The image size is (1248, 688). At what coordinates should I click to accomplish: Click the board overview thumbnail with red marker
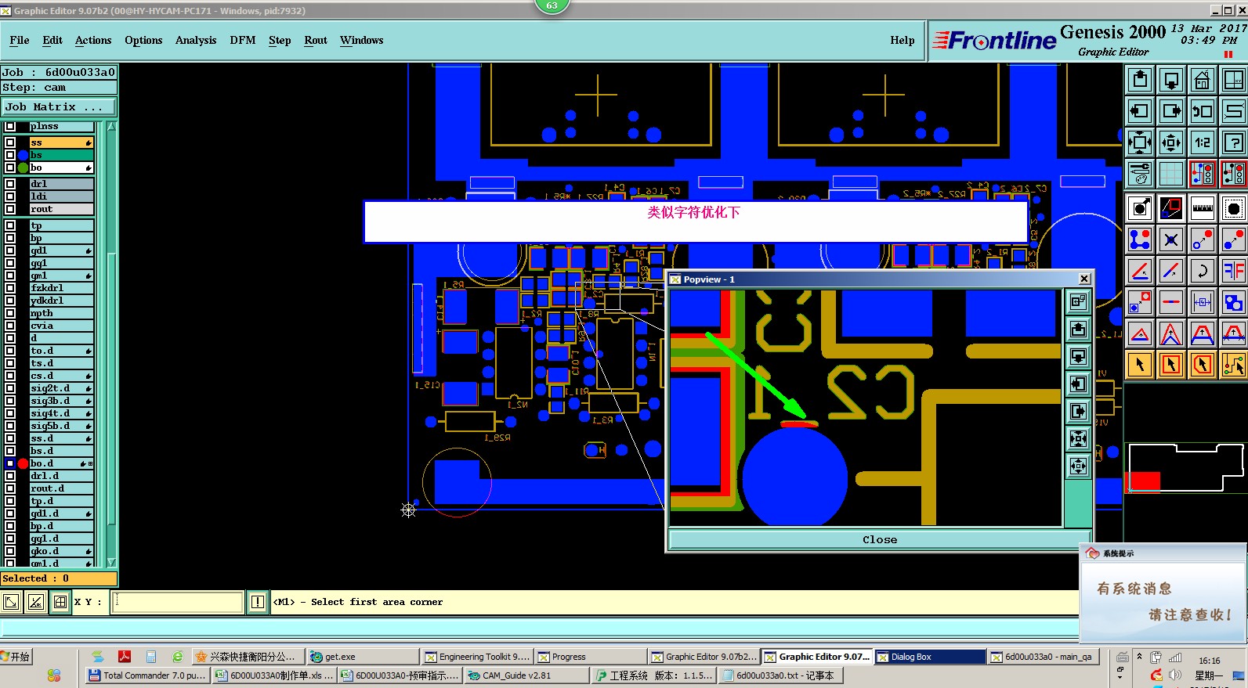(x=1185, y=468)
